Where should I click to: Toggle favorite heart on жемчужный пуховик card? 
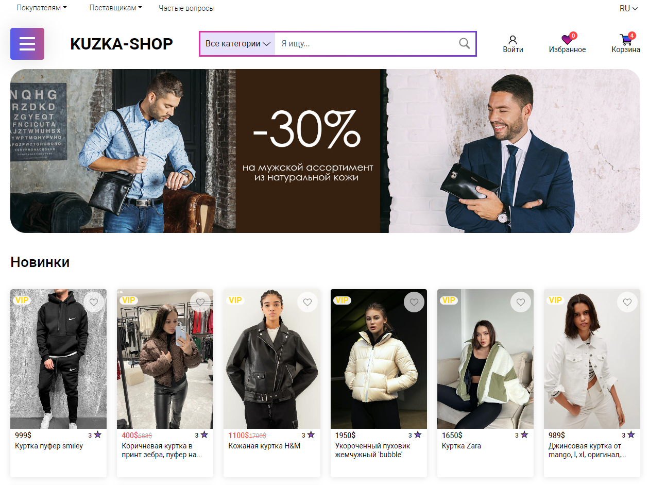[x=414, y=302]
